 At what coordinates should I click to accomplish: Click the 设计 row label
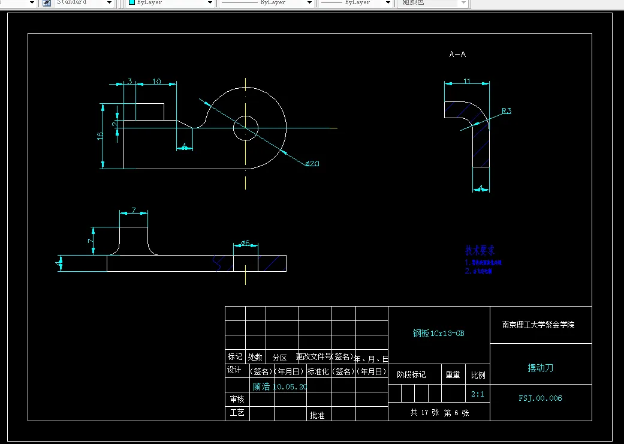pyautogui.click(x=234, y=370)
